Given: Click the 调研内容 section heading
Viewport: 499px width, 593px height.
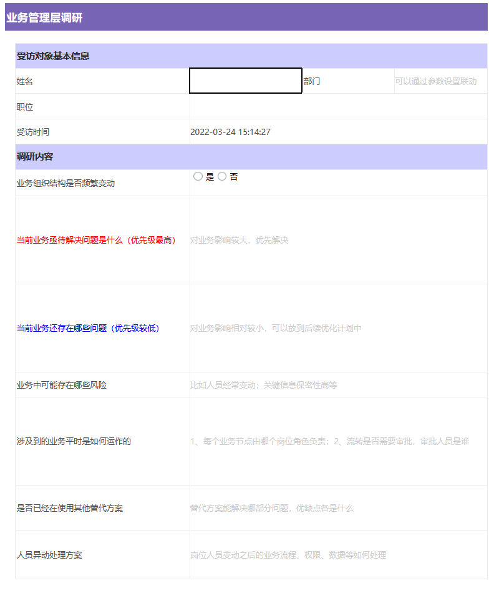Looking at the screenshot, I should (x=251, y=157).
